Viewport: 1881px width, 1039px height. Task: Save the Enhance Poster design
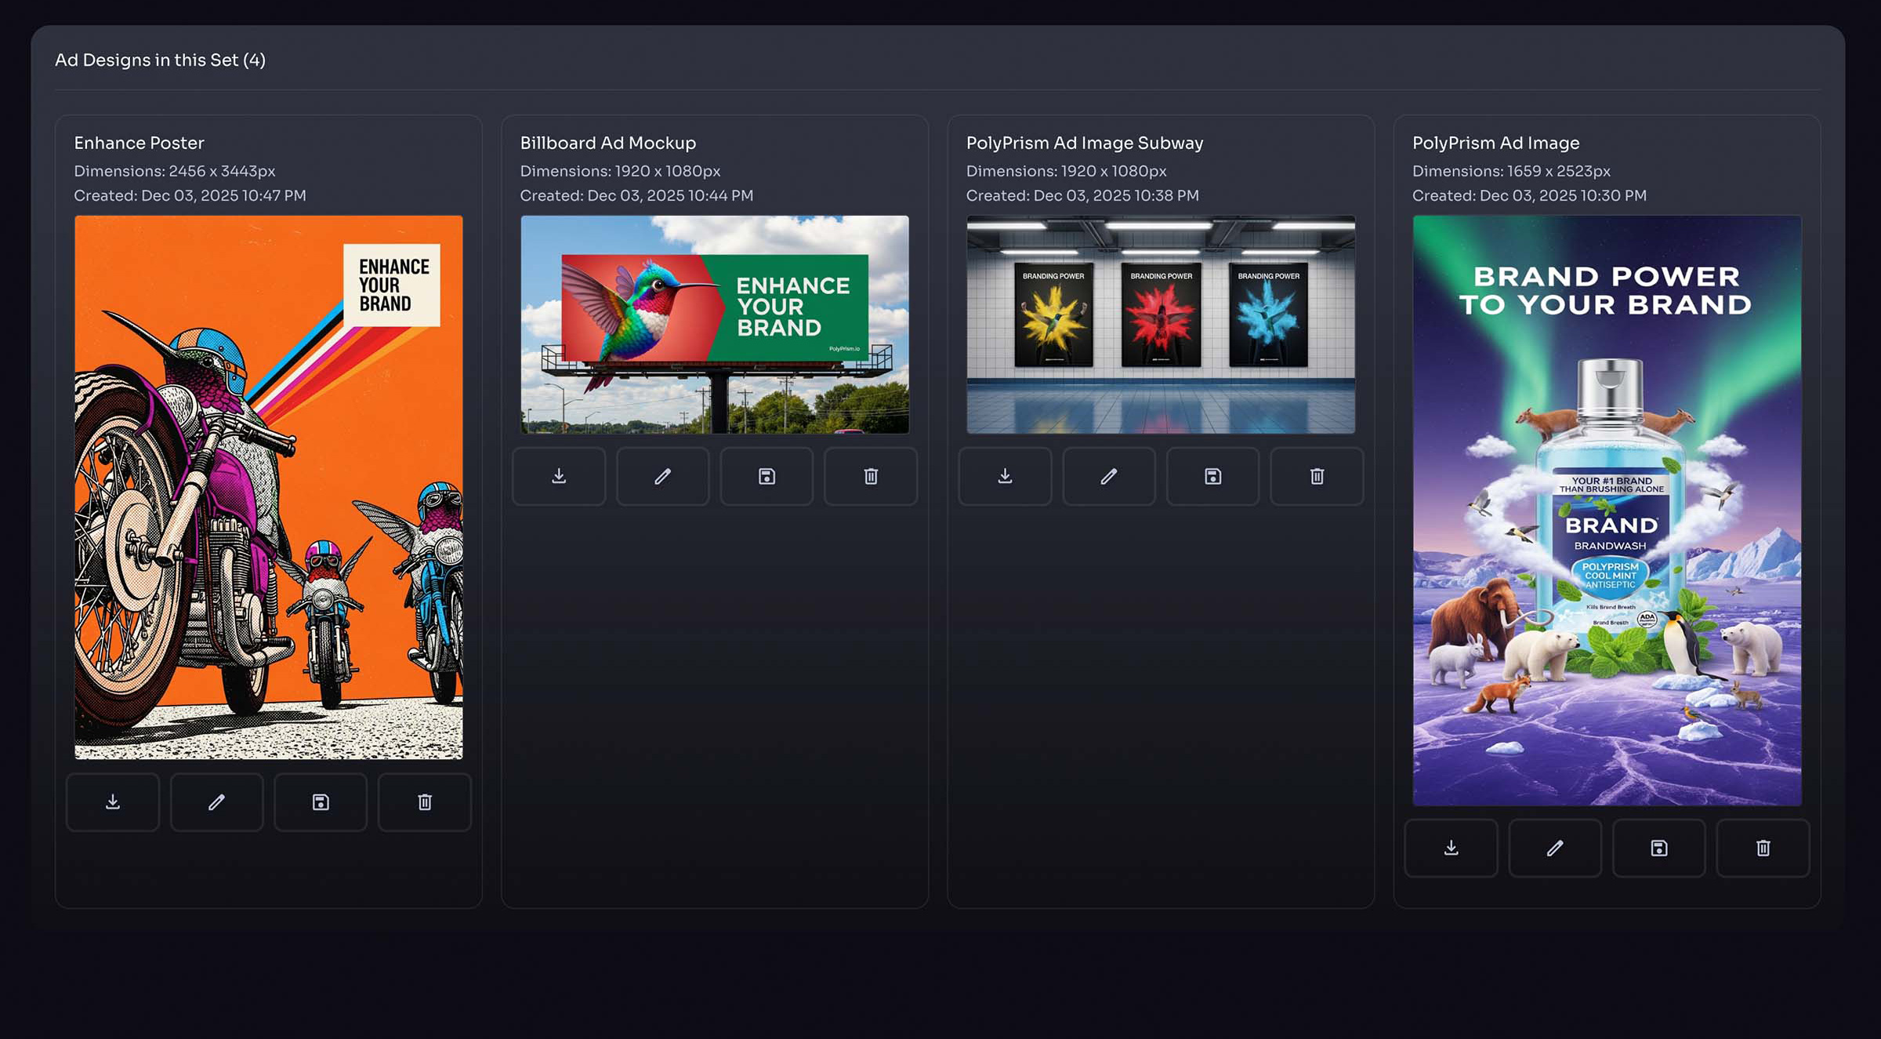coord(321,801)
